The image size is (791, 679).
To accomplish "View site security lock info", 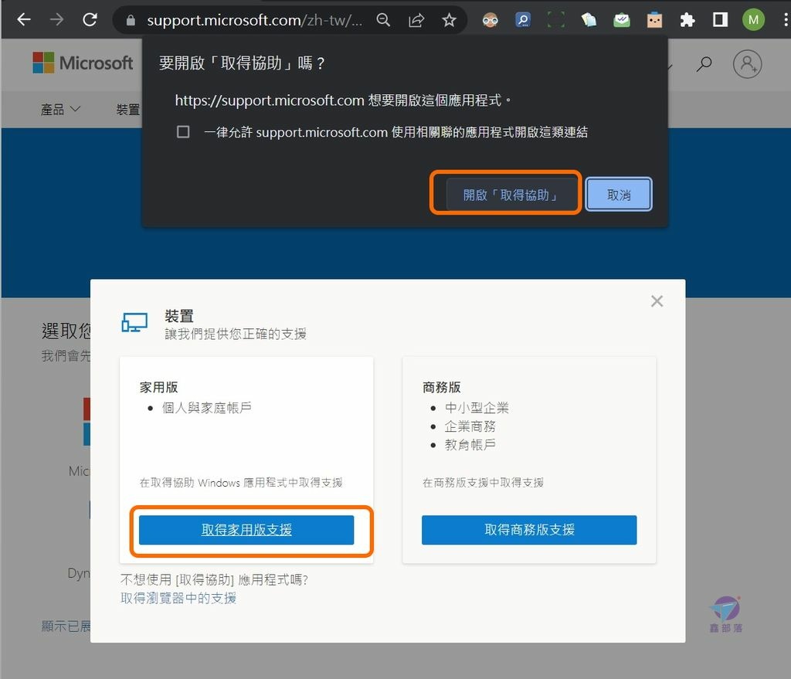I will 131,20.
